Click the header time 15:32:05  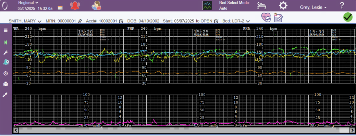45,9
